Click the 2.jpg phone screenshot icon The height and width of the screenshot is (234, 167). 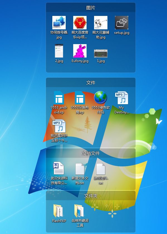(x=59, y=51)
